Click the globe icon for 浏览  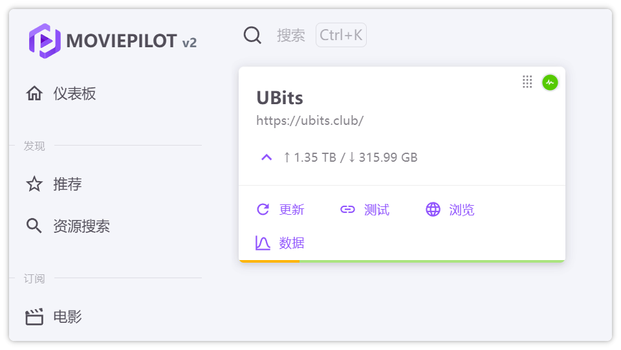click(433, 210)
